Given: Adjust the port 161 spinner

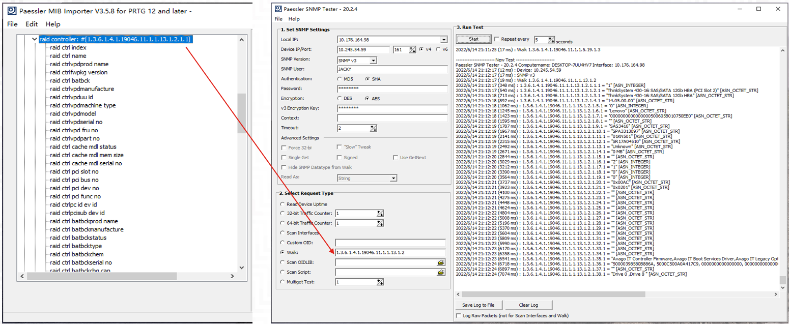Looking at the screenshot, I should pyautogui.click(x=412, y=49).
